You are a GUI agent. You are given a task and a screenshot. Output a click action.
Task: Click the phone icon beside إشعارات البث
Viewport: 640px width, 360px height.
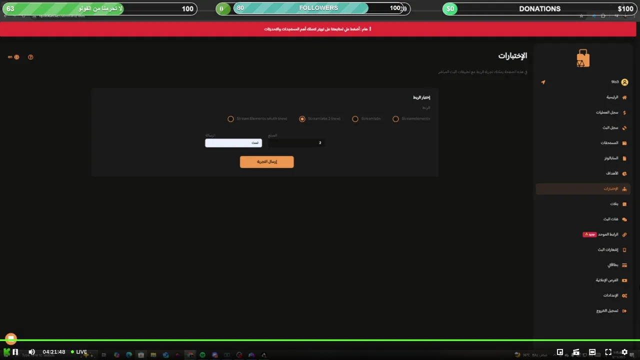(624, 249)
